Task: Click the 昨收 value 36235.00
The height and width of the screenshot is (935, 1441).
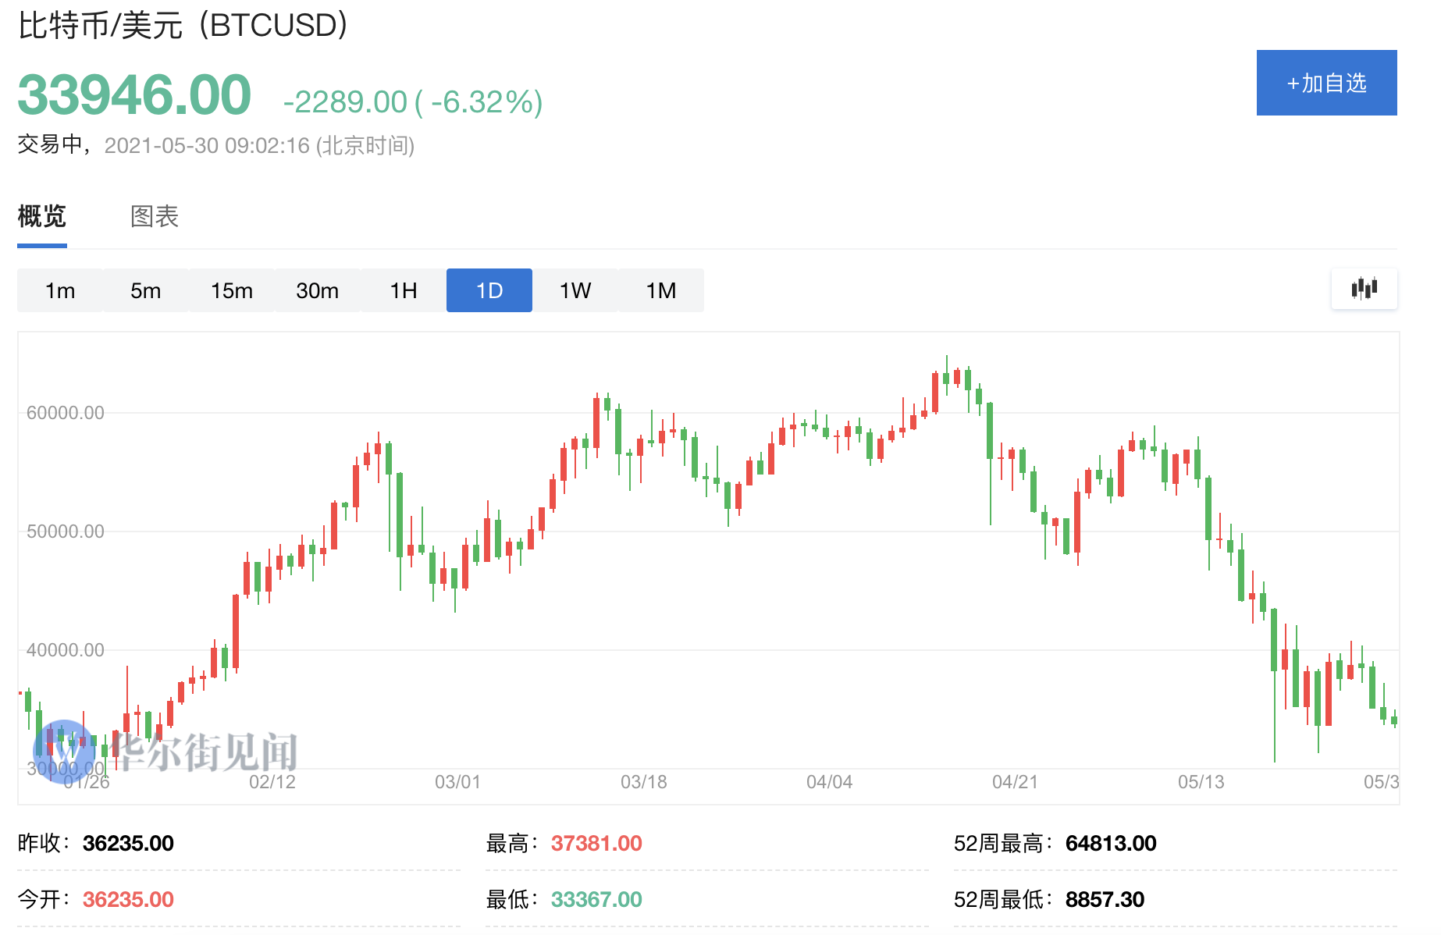Action: (129, 843)
